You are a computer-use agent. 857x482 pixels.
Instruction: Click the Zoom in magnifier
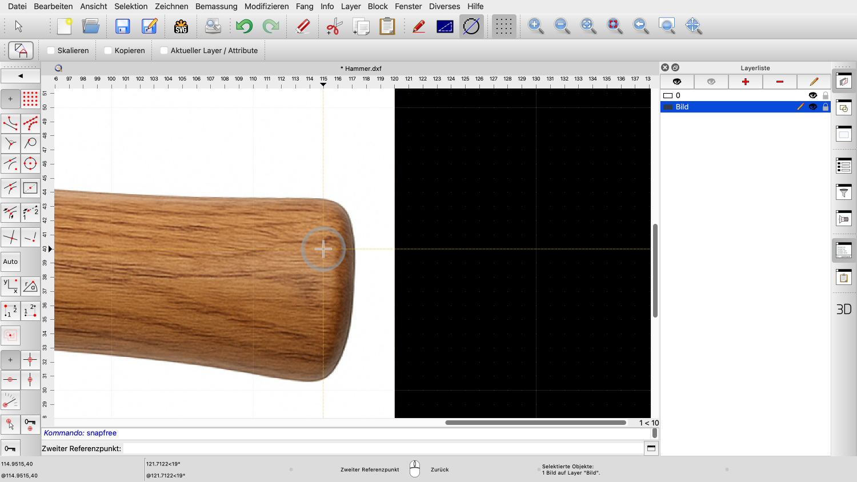pos(535,26)
